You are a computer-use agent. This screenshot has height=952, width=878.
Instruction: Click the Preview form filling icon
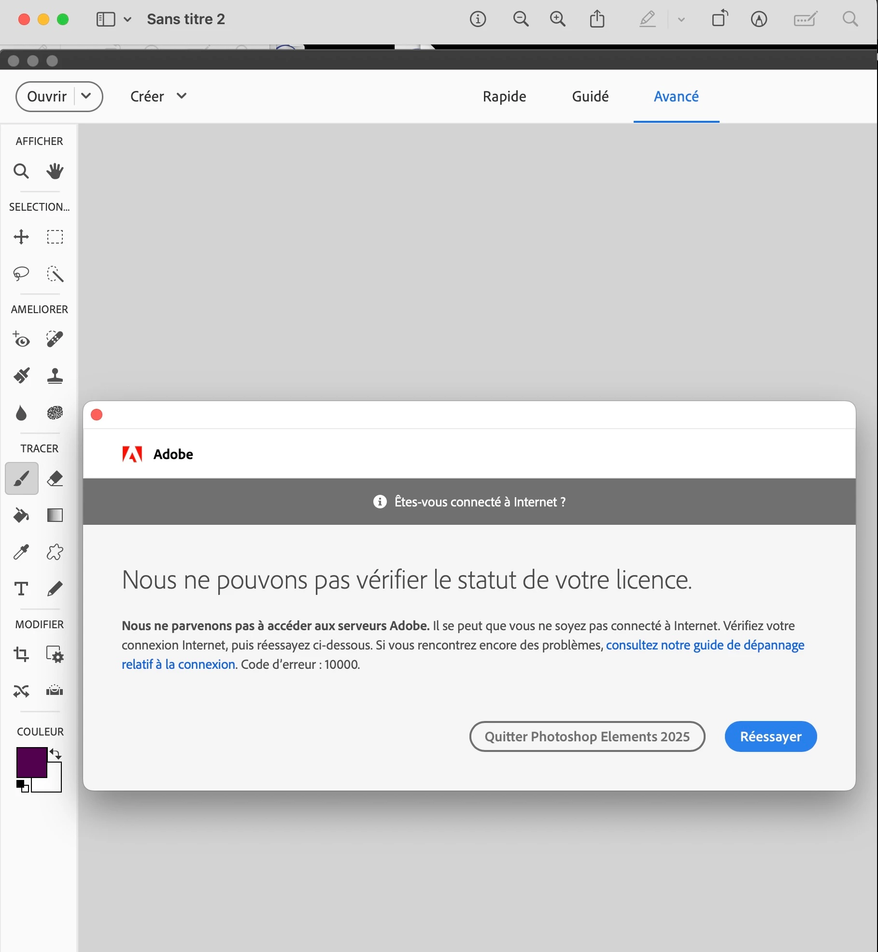(x=806, y=19)
